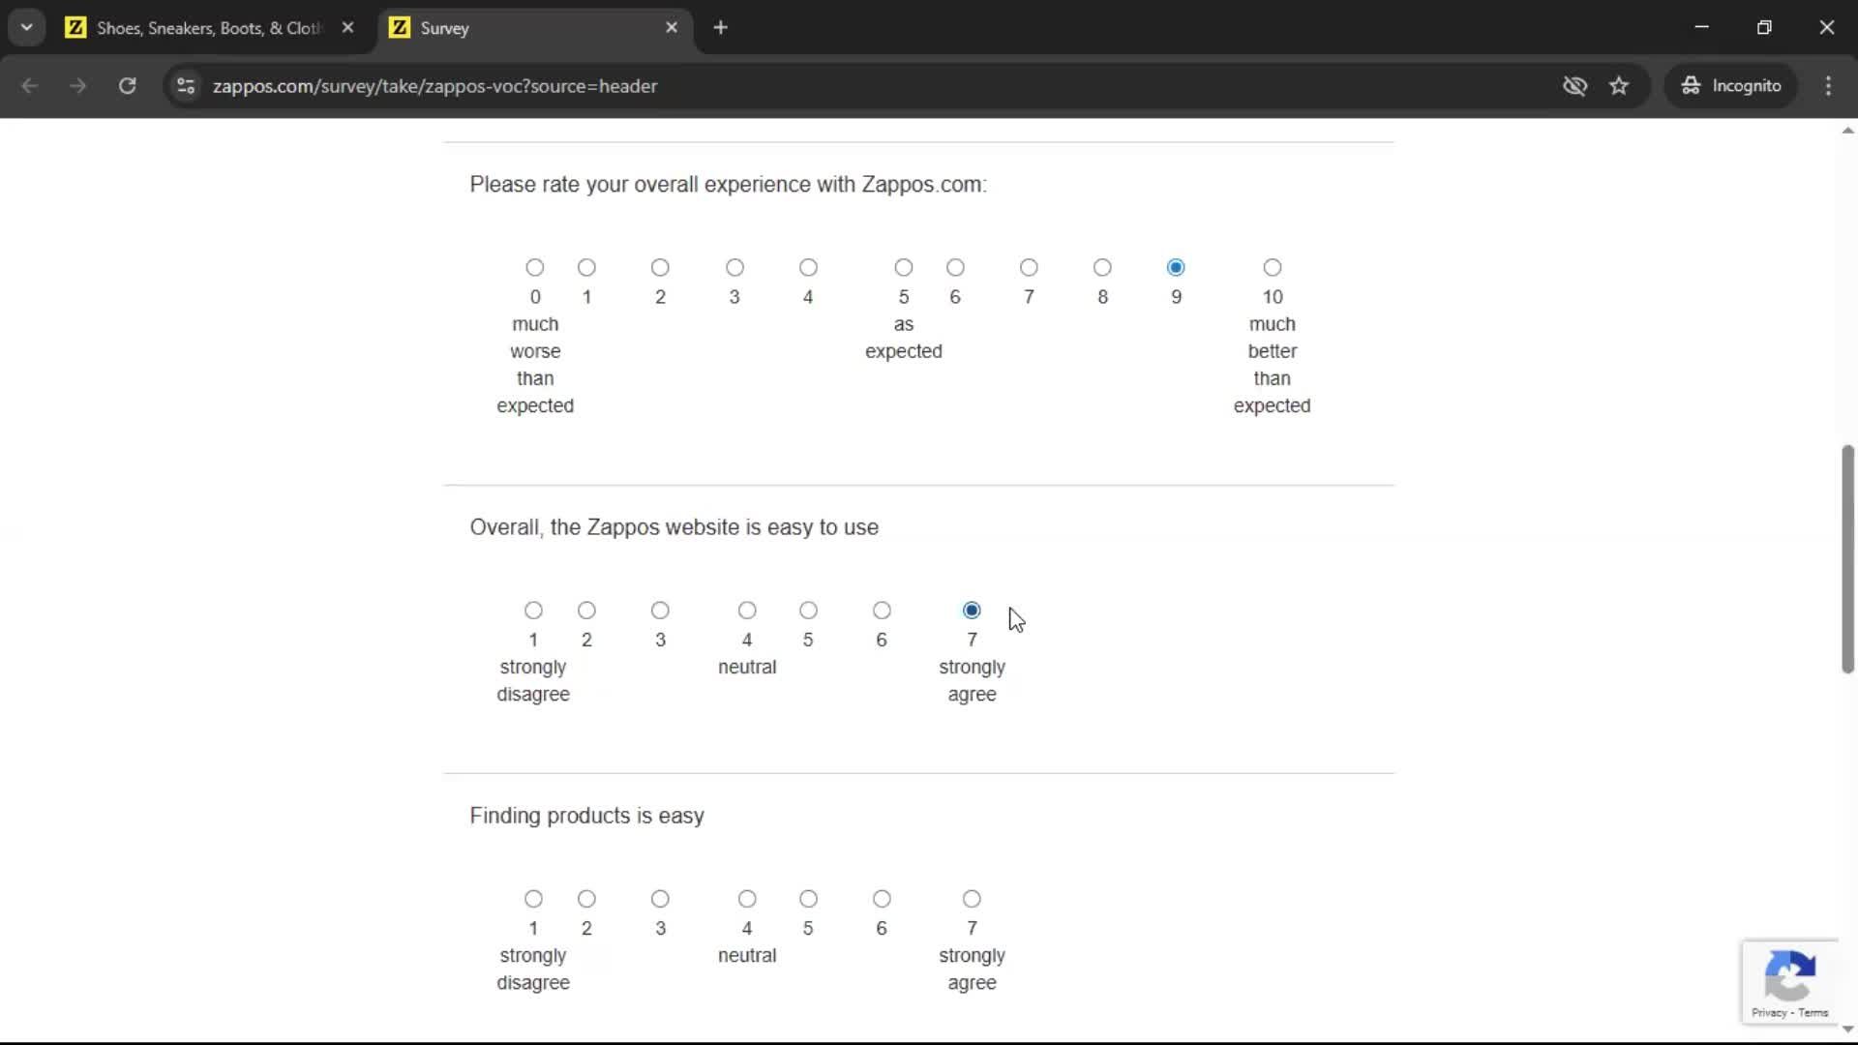
Task: Pick 5 for finding products is easy
Action: tap(808, 898)
